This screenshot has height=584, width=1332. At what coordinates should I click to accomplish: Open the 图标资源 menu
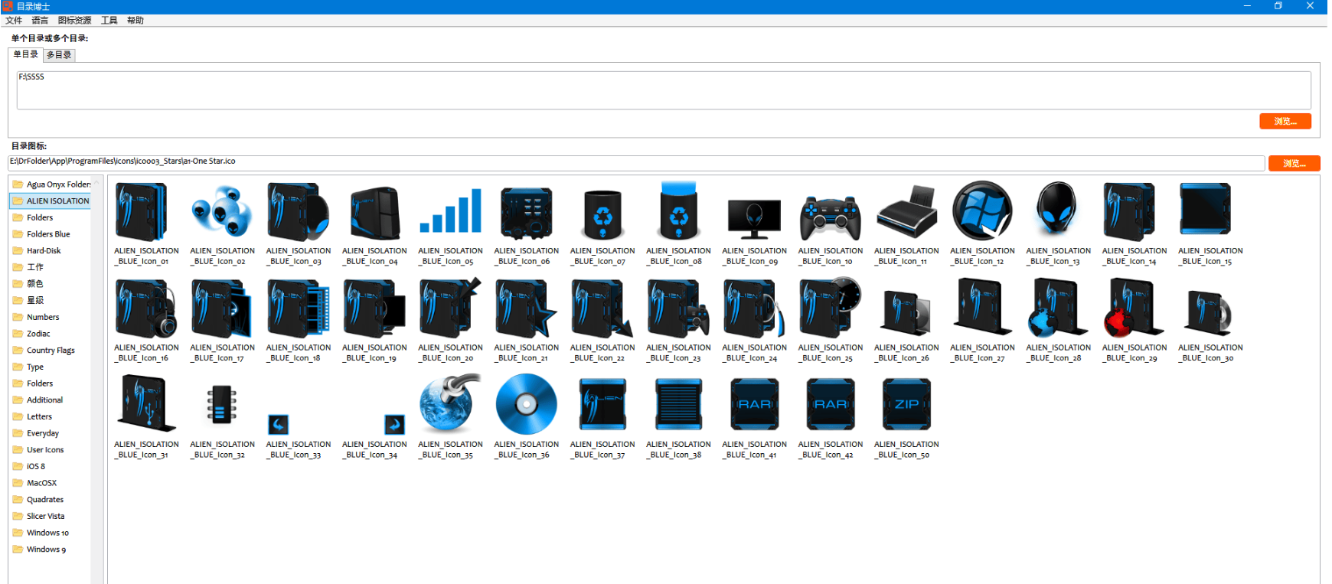[74, 21]
